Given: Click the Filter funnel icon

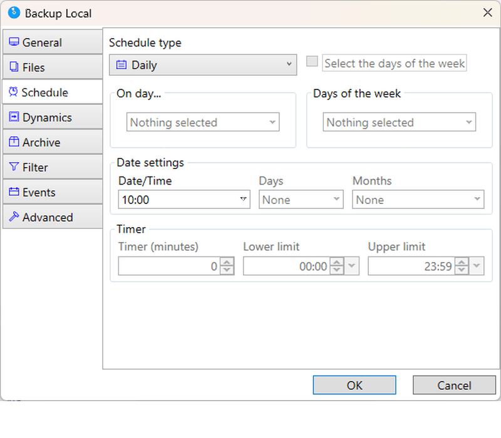Looking at the screenshot, I should (14, 166).
